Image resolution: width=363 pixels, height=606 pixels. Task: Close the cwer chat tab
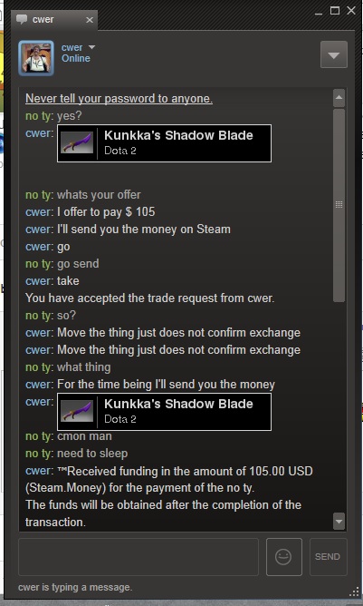point(89,20)
